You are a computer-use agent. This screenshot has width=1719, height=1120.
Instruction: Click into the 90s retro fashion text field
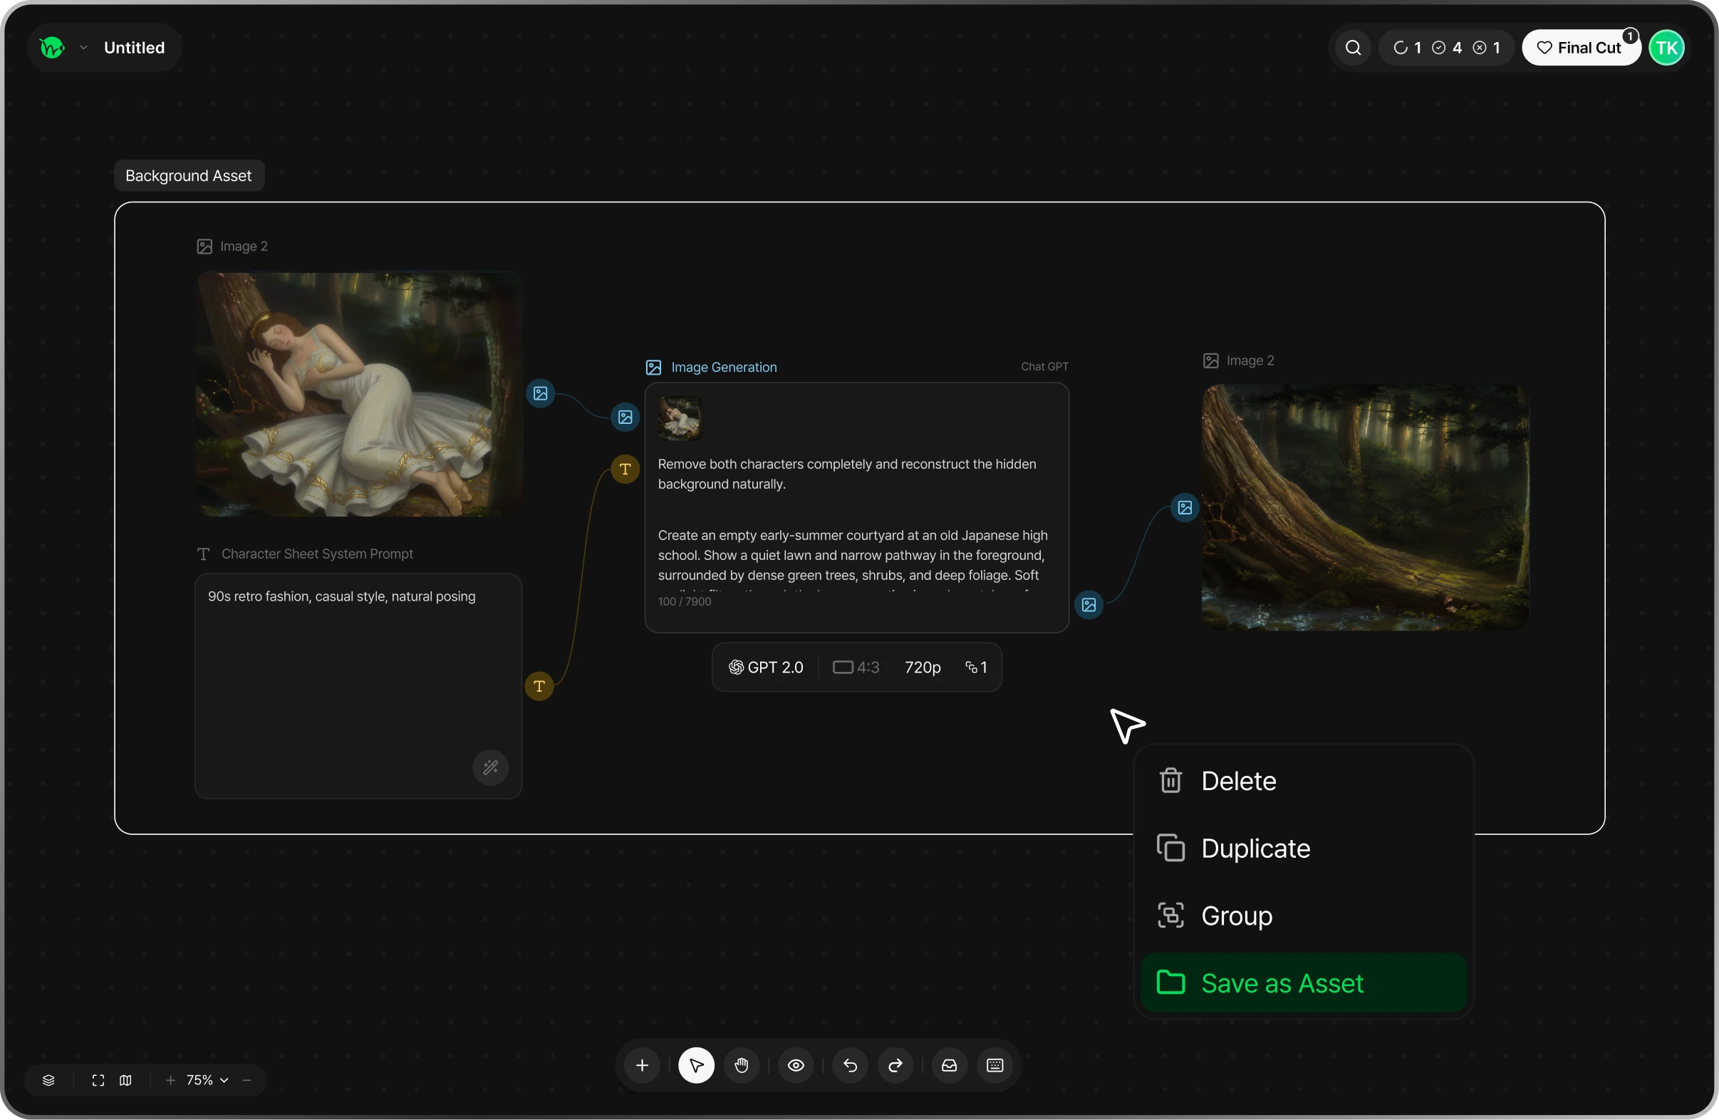pyautogui.click(x=358, y=686)
